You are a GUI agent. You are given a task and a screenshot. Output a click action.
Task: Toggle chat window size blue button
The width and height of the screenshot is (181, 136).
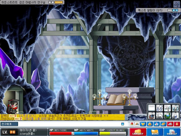[x=123, y=124]
